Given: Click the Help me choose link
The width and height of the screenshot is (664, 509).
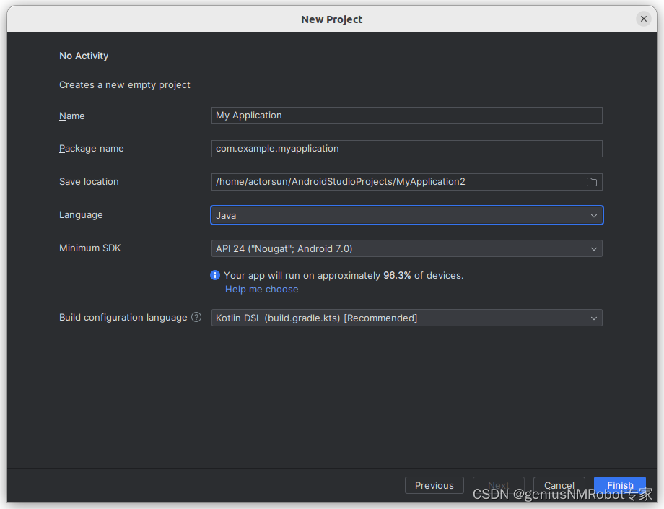Looking at the screenshot, I should [x=261, y=289].
